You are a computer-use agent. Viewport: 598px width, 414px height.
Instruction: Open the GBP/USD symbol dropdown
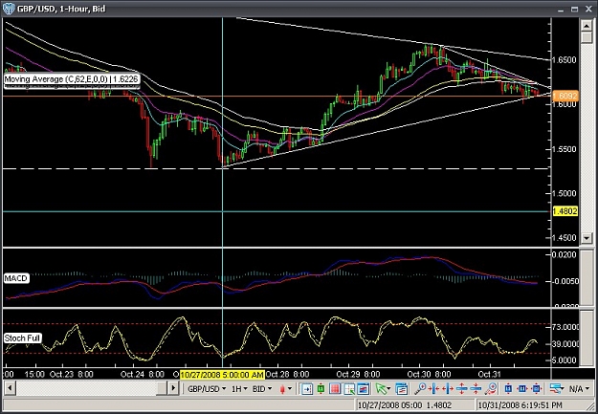click(x=208, y=389)
